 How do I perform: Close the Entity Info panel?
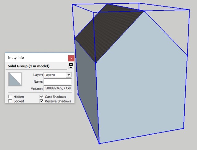click(x=71, y=58)
